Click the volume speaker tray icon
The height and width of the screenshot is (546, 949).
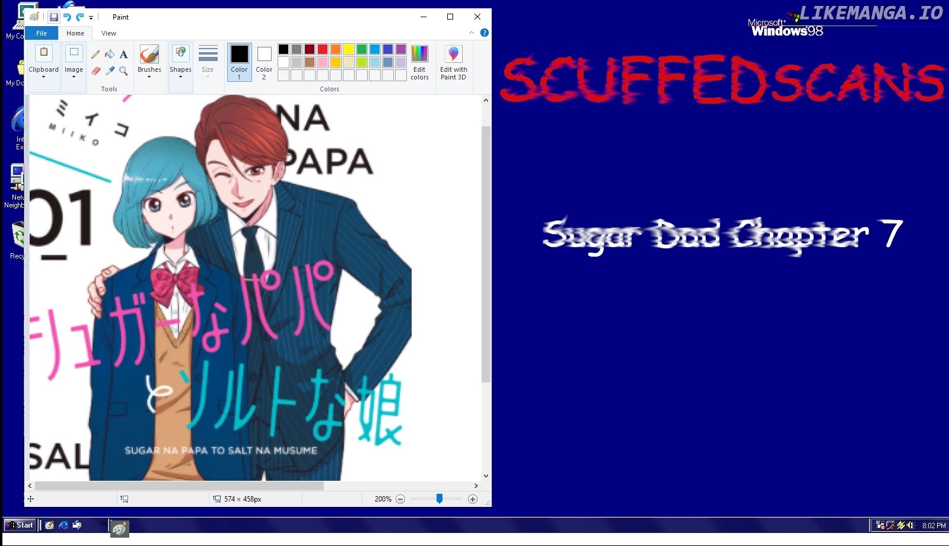[x=910, y=525]
